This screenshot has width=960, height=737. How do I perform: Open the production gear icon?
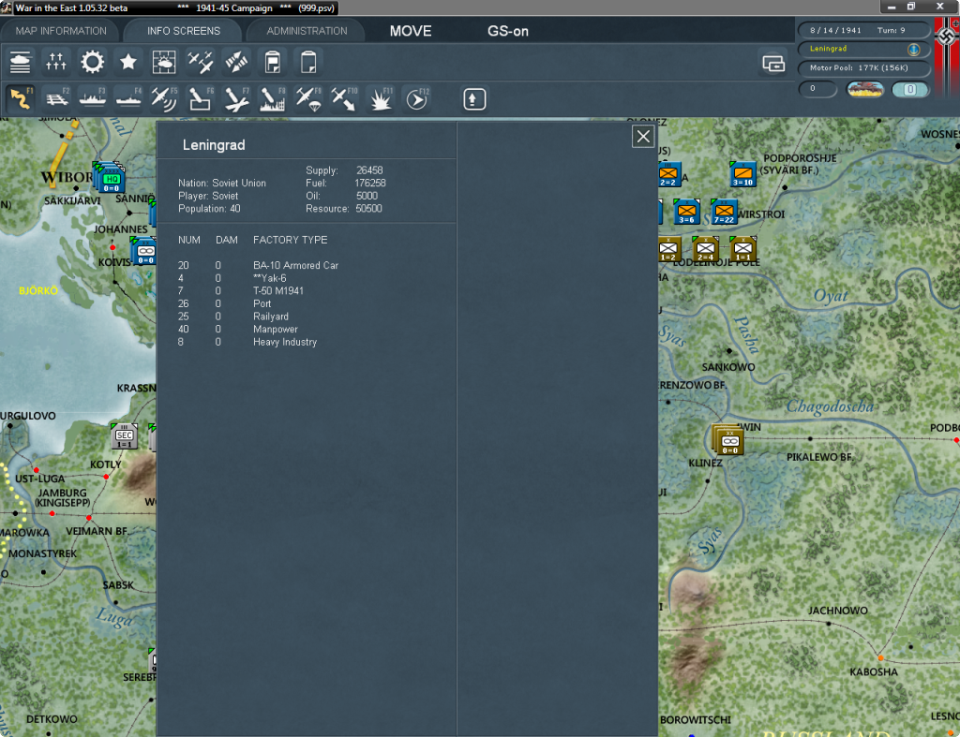[x=93, y=63]
